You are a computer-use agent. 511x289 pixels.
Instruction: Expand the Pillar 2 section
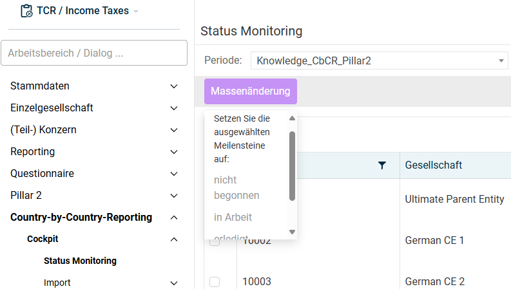tap(173, 196)
